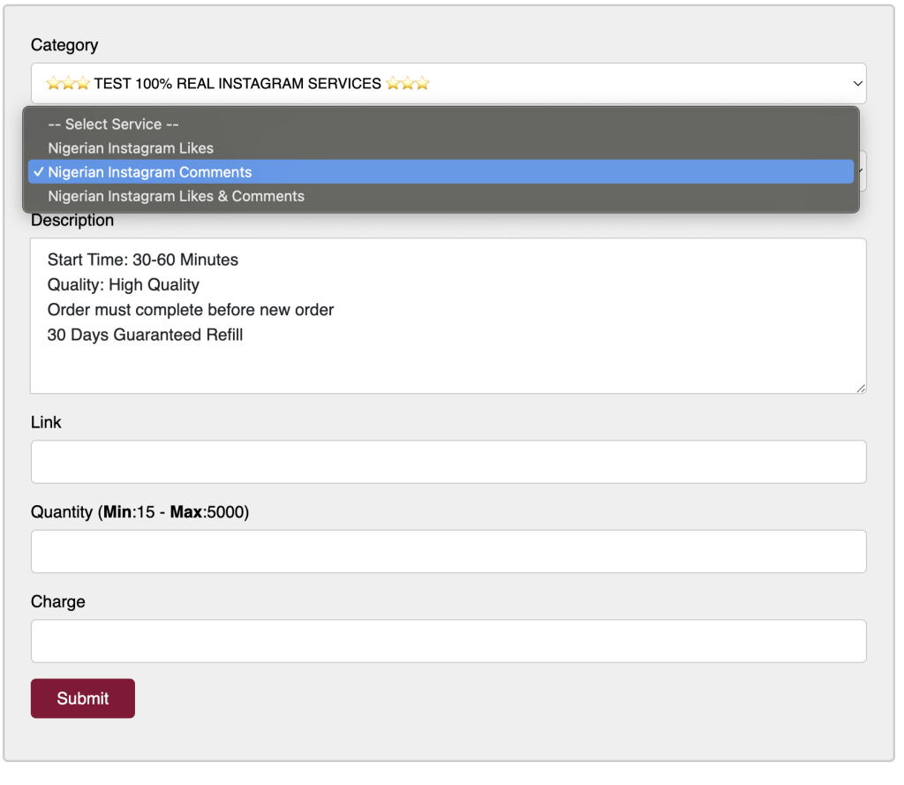This screenshot has width=904, height=785.
Task: Focus the Link input field
Action: click(x=448, y=462)
